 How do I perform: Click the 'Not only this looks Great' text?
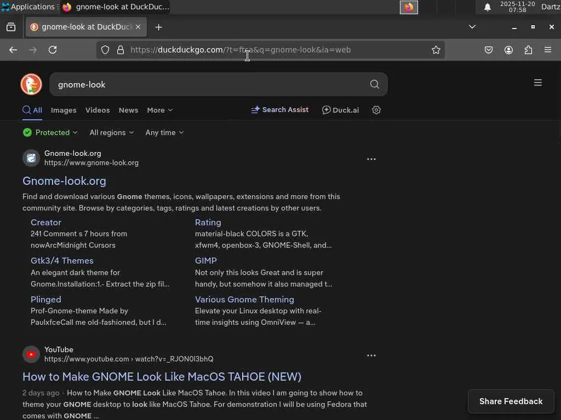(x=259, y=272)
